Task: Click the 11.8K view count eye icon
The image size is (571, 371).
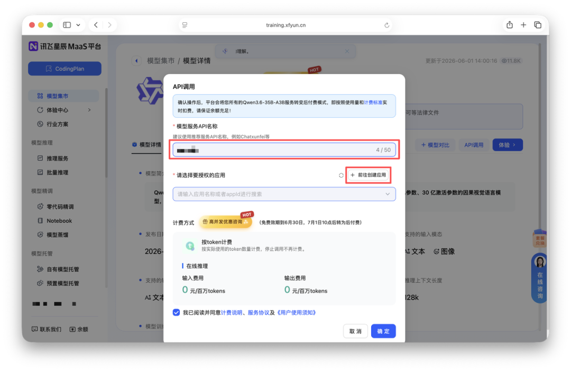Action: coord(504,61)
